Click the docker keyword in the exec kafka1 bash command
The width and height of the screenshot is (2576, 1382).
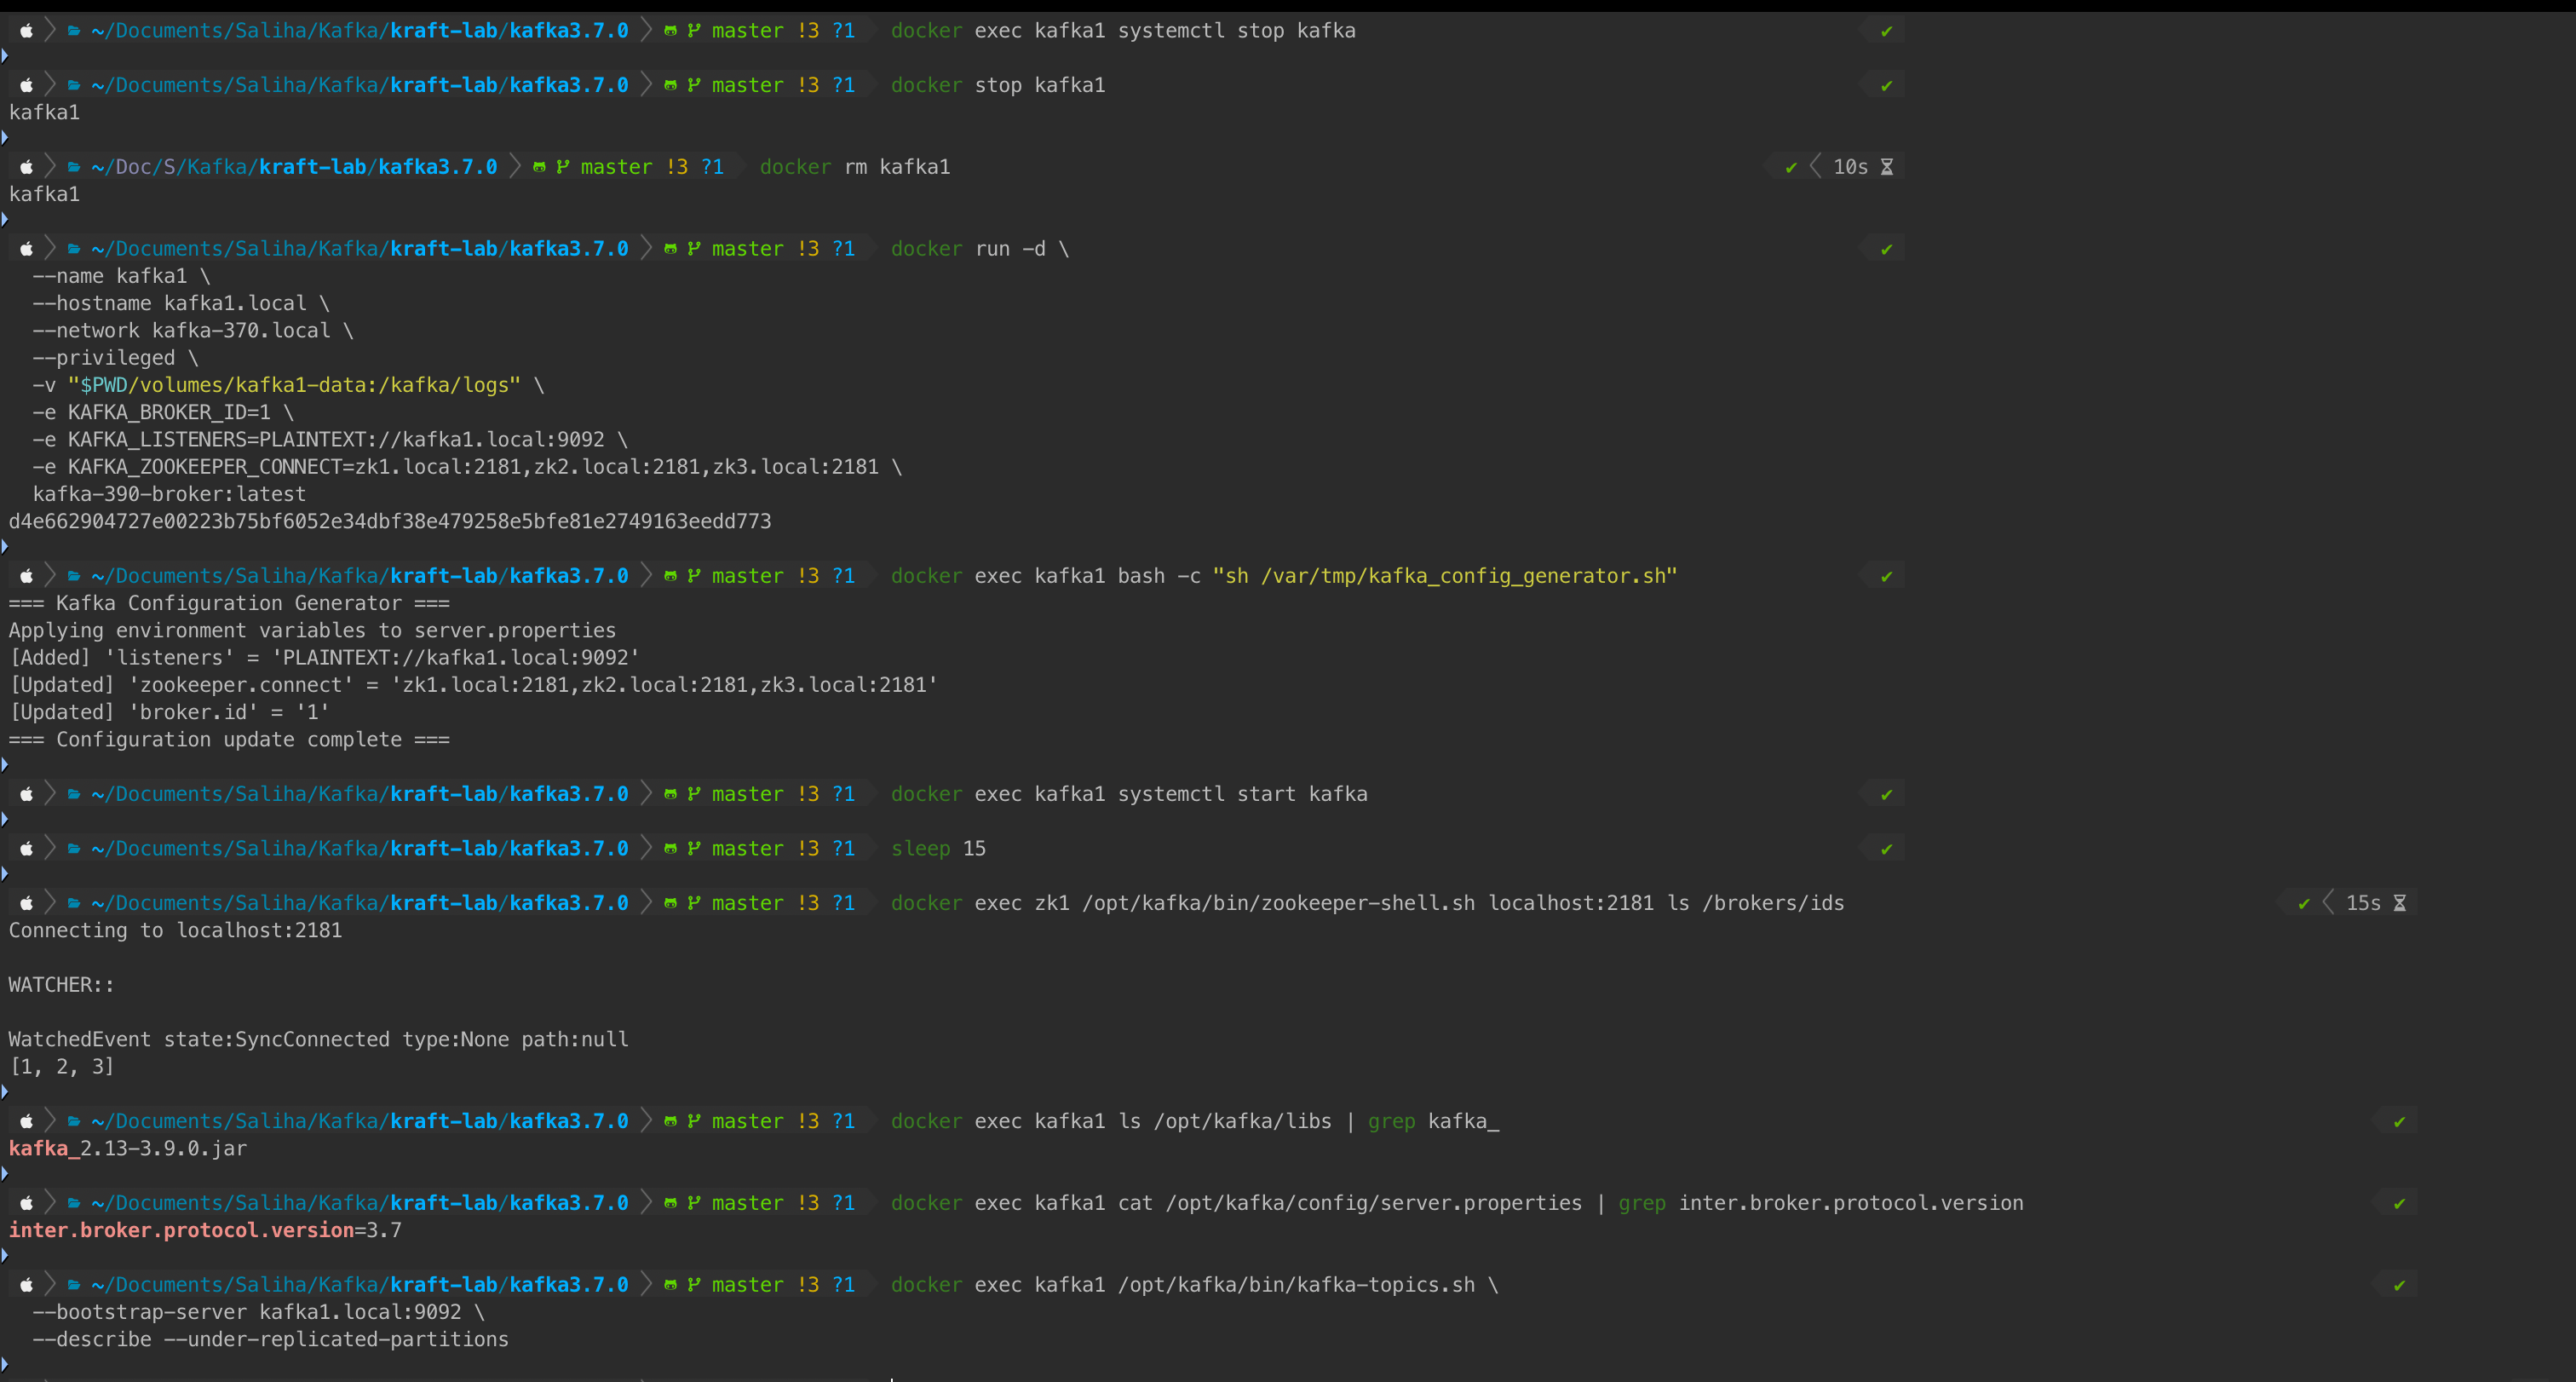(925, 575)
